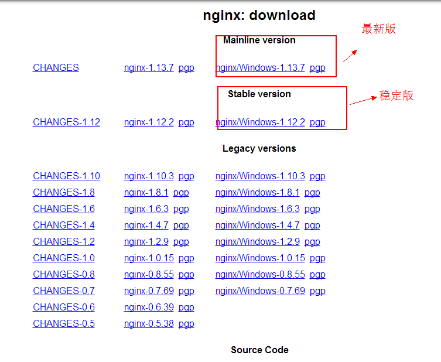The image size is (441, 362).
Task: Open CHANGES-0.8 changelog
Action: [64, 274]
